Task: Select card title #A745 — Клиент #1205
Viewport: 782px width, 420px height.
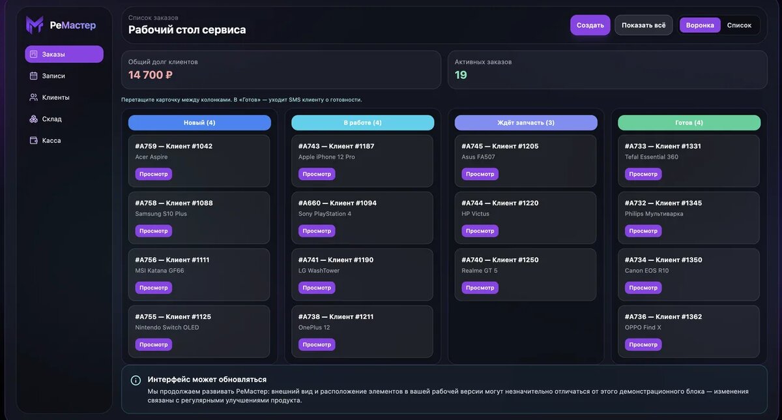Action: point(500,146)
